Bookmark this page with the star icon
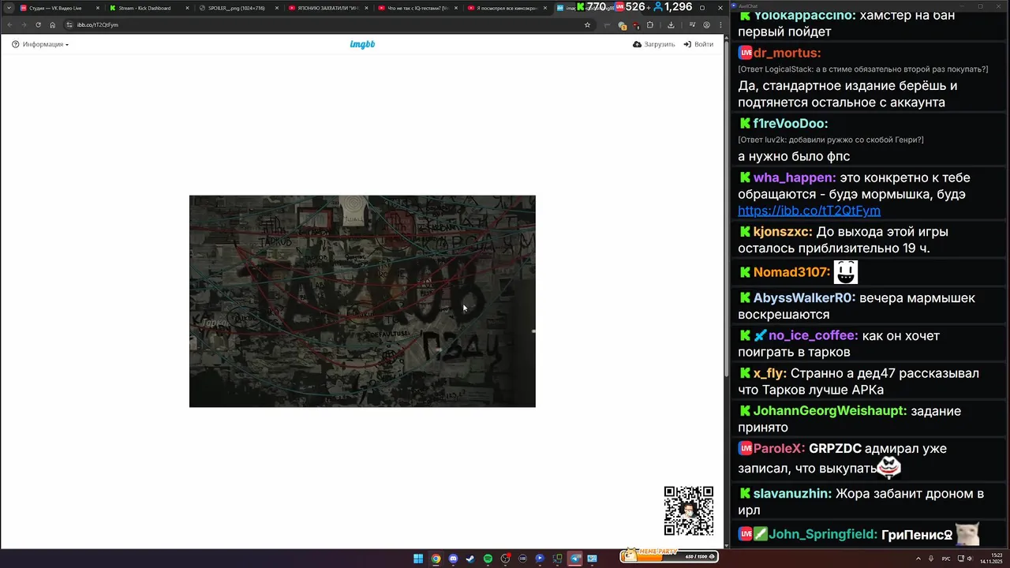This screenshot has width=1010, height=568. (587, 24)
